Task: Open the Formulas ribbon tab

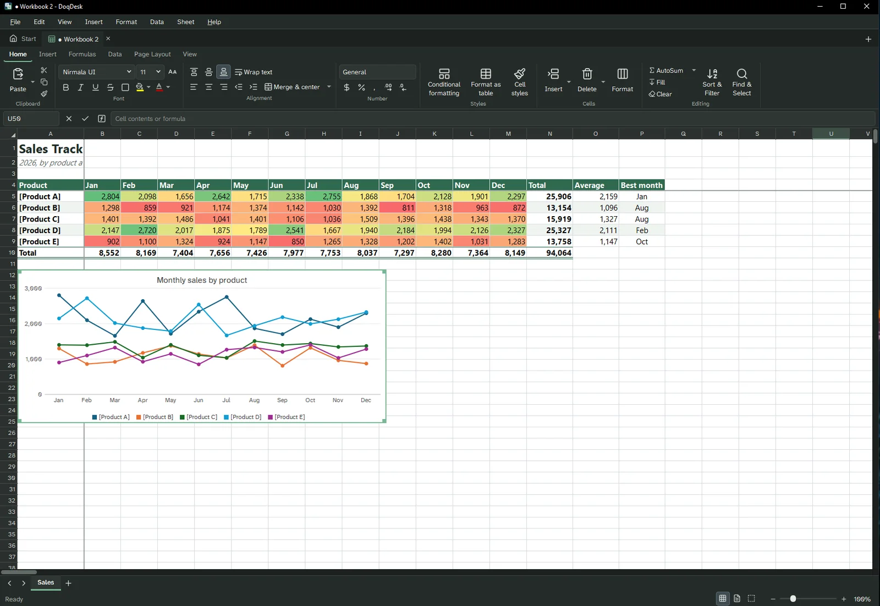Action: [82, 54]
